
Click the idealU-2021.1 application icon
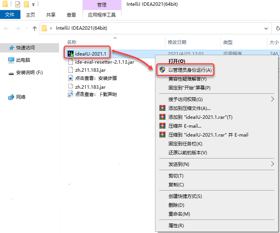pyautogui.click(x=71, y=54)
